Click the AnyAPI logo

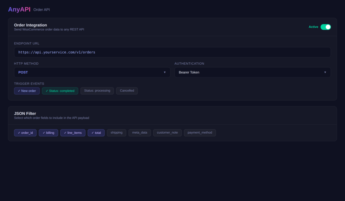(19, 9)
